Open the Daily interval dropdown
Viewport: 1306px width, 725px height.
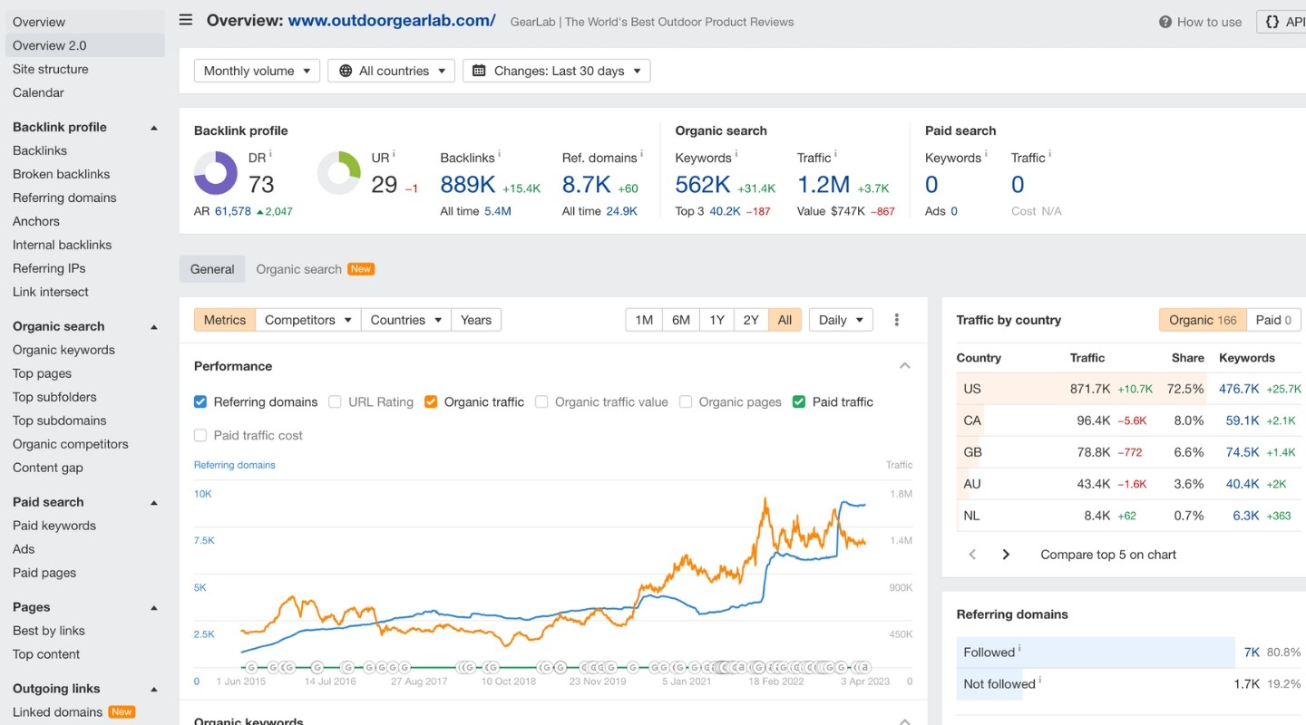841,320
